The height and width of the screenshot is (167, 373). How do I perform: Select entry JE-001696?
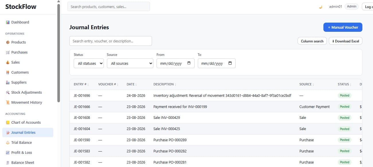pyautogui.click(x=82, y=96)
